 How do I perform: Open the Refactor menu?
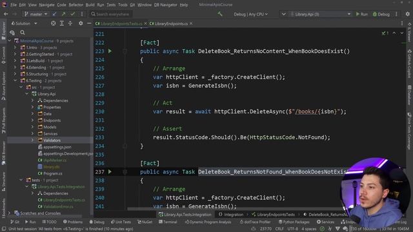[76, 5]
